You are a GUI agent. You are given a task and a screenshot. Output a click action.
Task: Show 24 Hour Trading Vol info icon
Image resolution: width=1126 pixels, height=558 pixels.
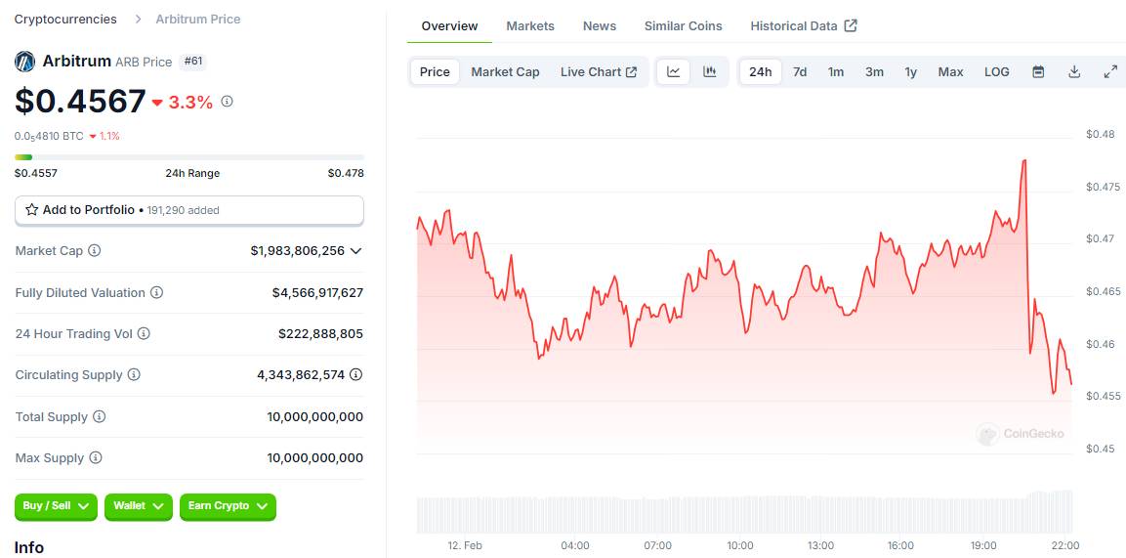coord(144,333)
